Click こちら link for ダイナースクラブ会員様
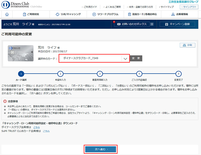This screenshot has height=155, width=201. (37, 127)
